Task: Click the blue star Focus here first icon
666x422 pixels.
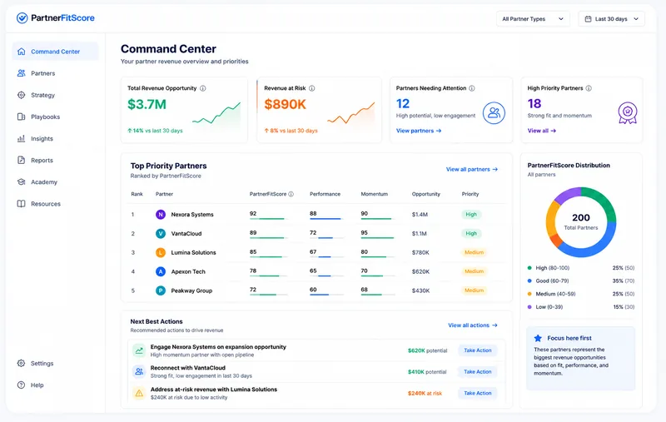Action: (538, 338)
